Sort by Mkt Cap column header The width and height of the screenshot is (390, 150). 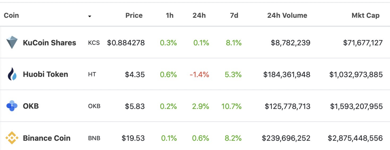point(365,15)
